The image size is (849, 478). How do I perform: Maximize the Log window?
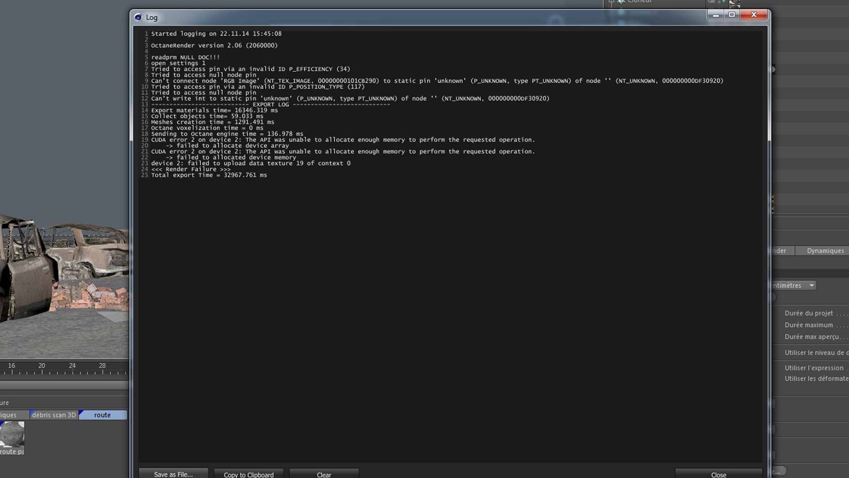coord(732,15)
